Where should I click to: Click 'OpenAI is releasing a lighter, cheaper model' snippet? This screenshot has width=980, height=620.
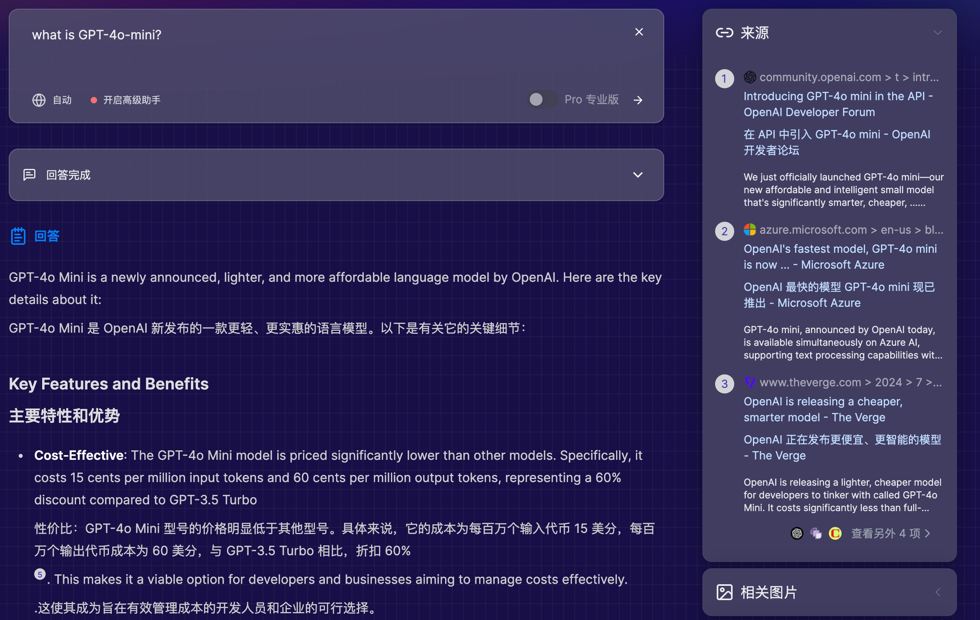[842, 495]
